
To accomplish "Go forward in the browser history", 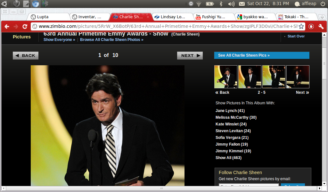I will coord(16,27).
